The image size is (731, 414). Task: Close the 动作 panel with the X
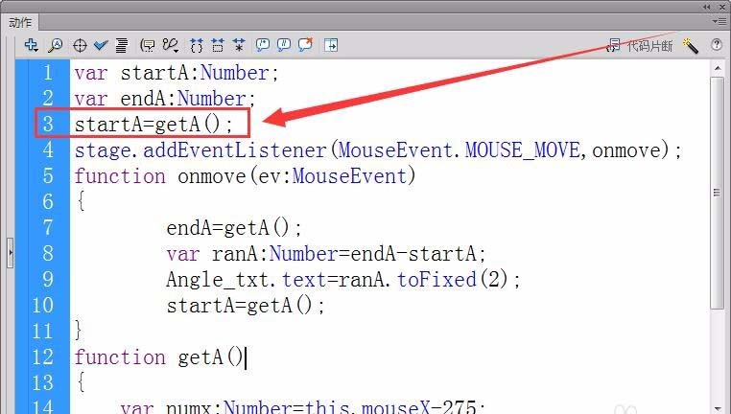click(722, 7)
